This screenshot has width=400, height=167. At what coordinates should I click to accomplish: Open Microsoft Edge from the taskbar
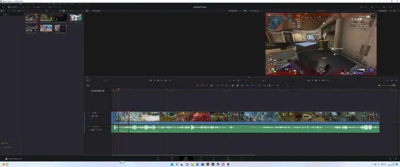[x=197, y=164]
